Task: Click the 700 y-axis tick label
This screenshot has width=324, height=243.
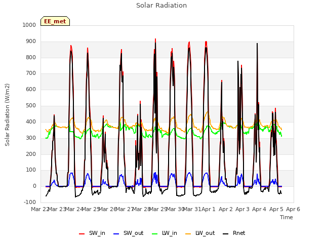Action: coord(31,73)
